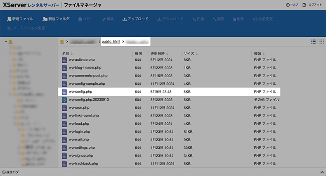Viewport: 326px width, 176px height.
Task: Switch to grid view layout
Action: (321, 42)
